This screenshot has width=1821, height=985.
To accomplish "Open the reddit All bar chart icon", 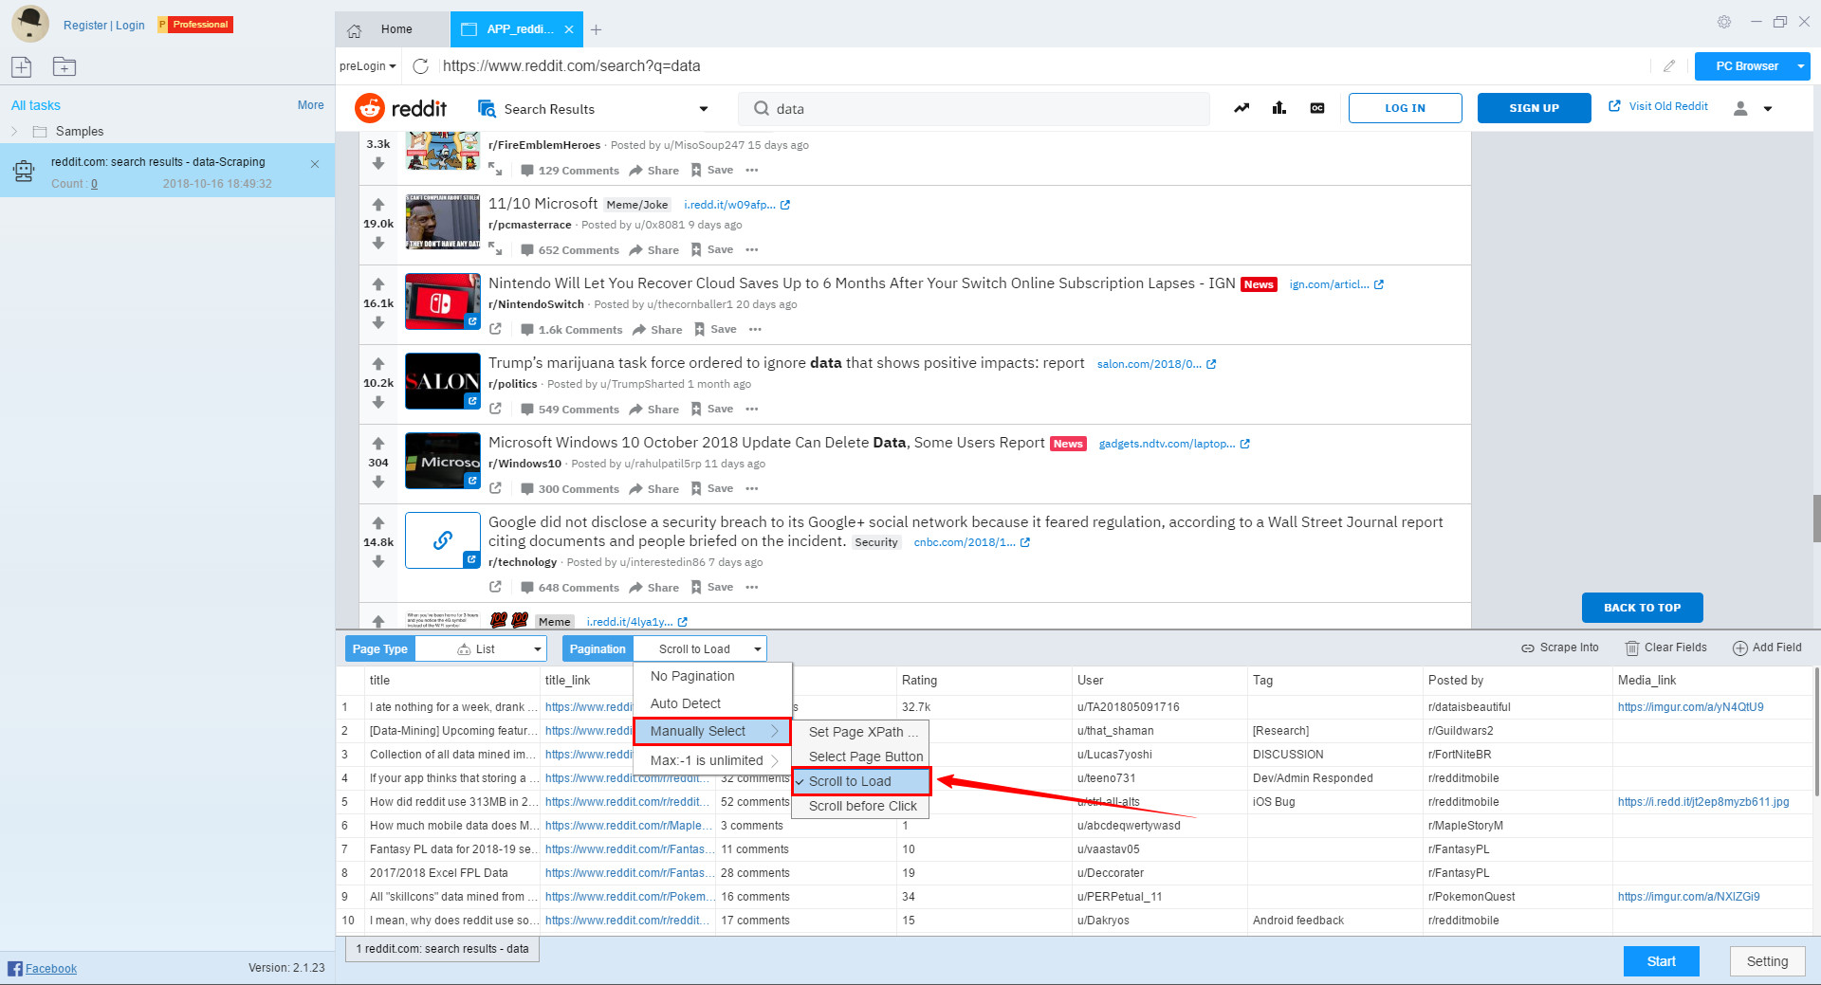I will coord(1279,108).
